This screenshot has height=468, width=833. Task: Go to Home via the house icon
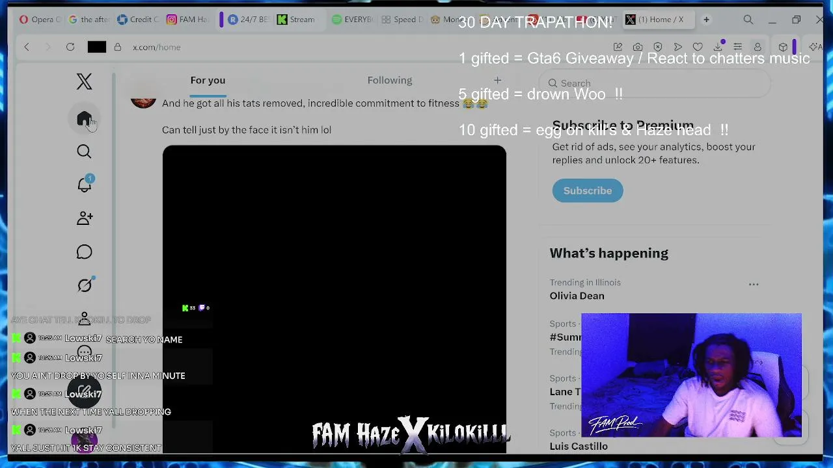click(x=84, y=118)
